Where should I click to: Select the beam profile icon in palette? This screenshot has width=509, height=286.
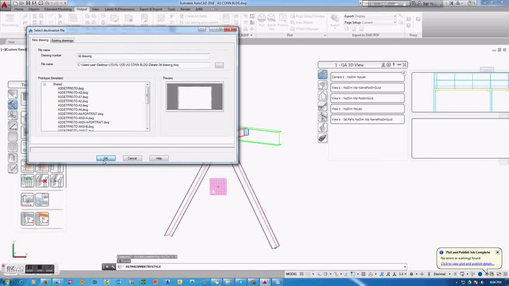point(322,106)
